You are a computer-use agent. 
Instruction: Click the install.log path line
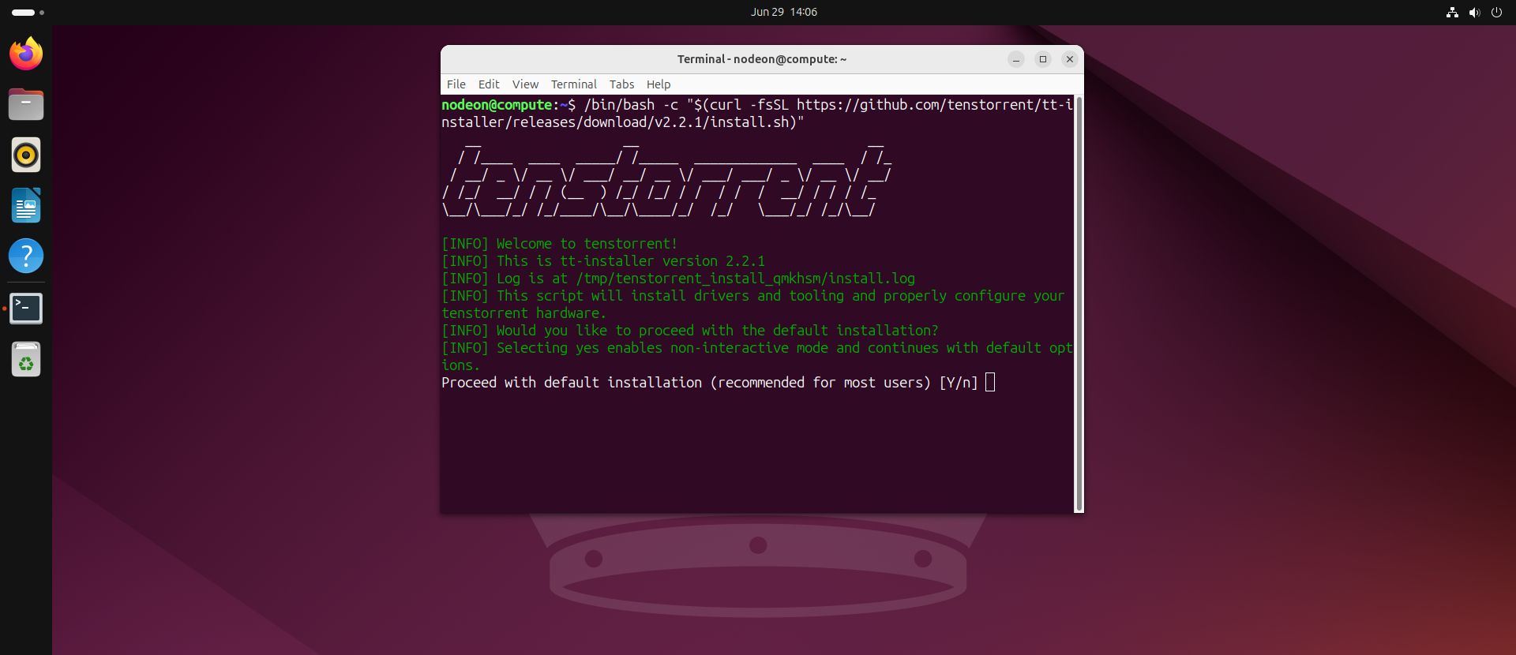tap(678, 279)
